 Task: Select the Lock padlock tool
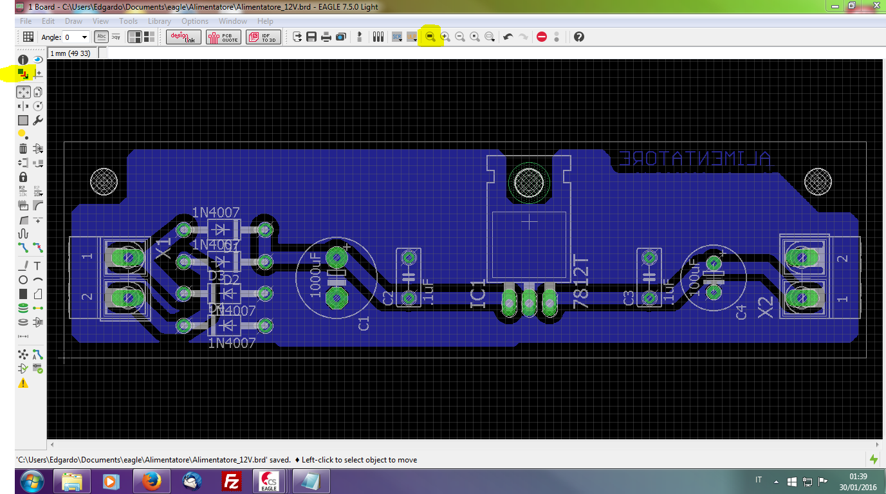point(23,177)
